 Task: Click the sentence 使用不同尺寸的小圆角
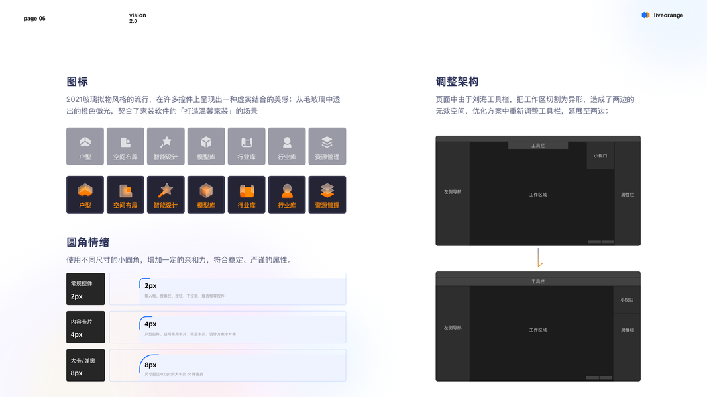tap(180, 260)
